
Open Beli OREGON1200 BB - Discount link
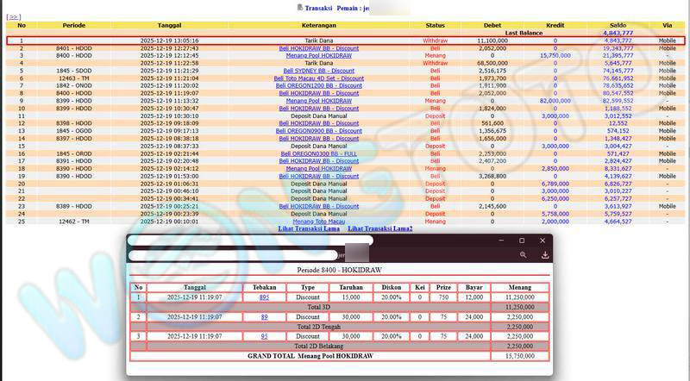[318, 86]
